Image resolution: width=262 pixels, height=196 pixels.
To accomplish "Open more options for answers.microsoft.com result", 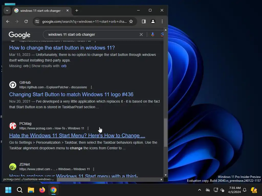I will [95, 41].
